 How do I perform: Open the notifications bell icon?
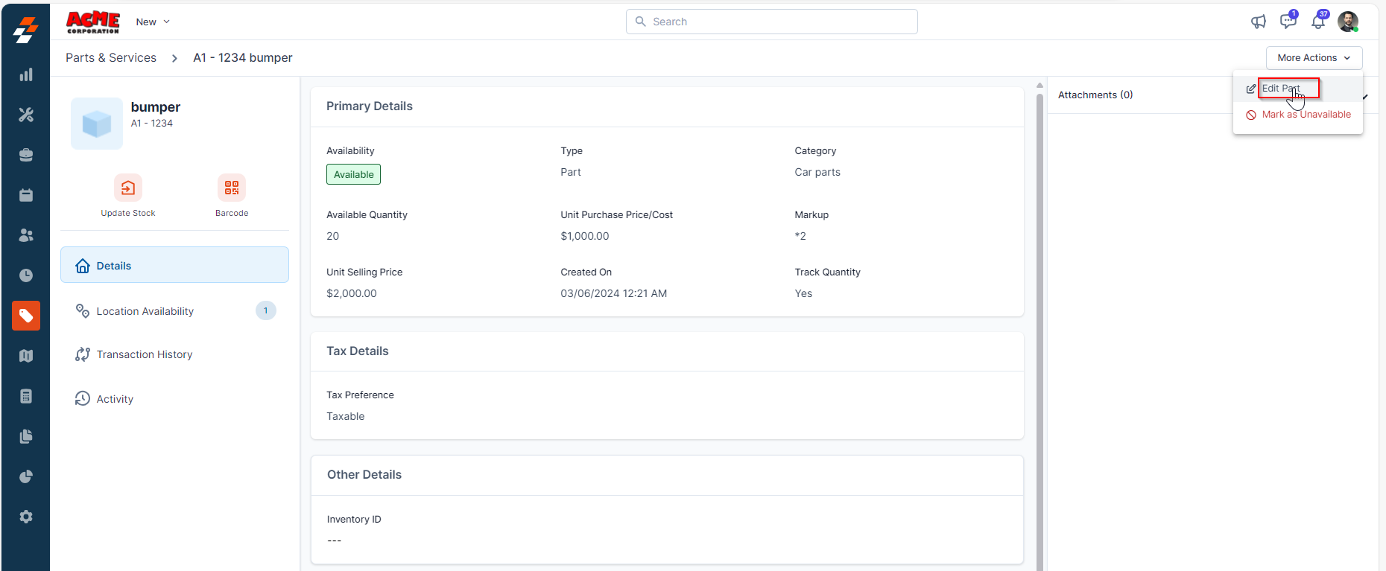tap(1318, 22)
